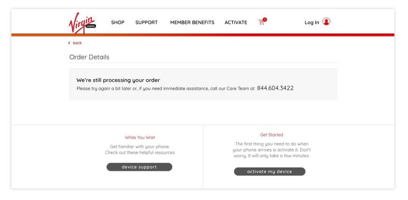
Task: Click the "Get familiar with your phone" text
Action: 140,147
